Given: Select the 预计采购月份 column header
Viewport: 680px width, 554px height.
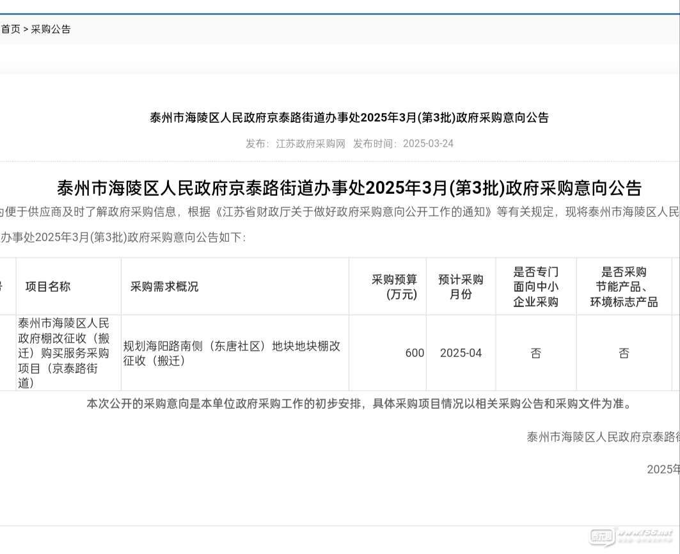Looking at the screenshot, I should [x=461, y=287].
